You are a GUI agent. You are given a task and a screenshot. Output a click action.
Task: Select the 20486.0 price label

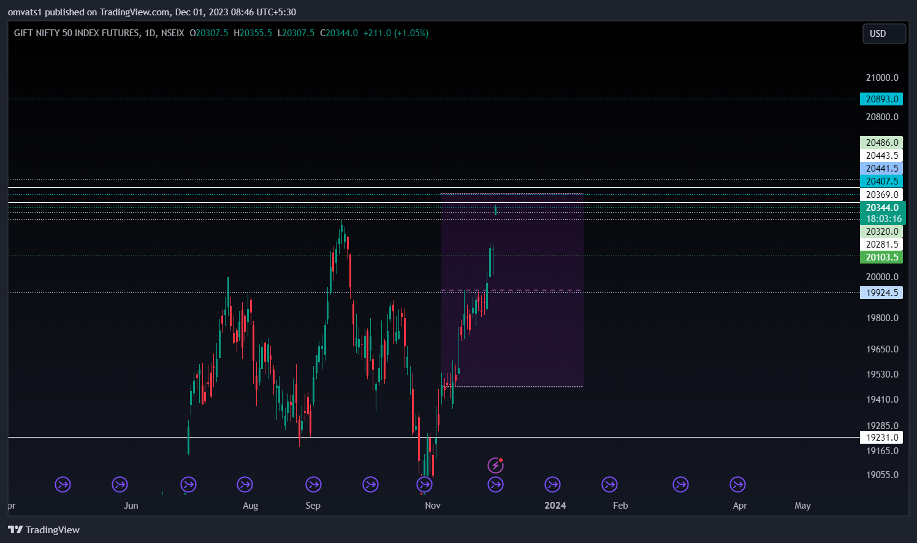pos(881,142)
